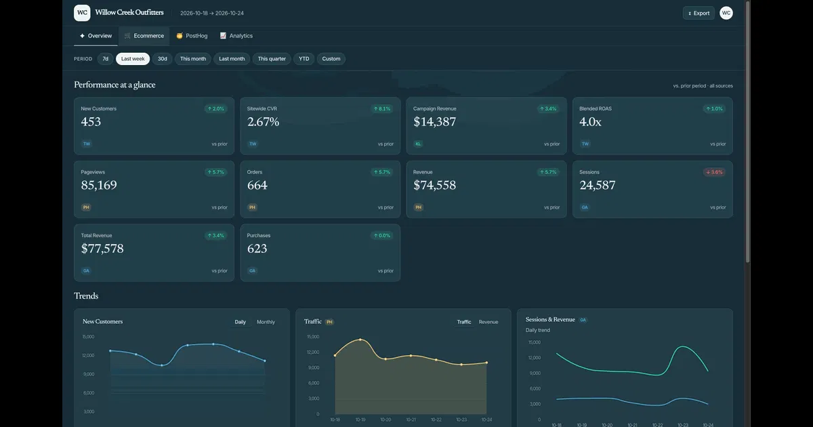This screenshot has width=813, height=427.
Task: Open the Custom period option
Action: point(331,59)
